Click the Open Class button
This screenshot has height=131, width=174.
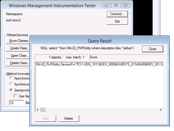tap(18, 56)
